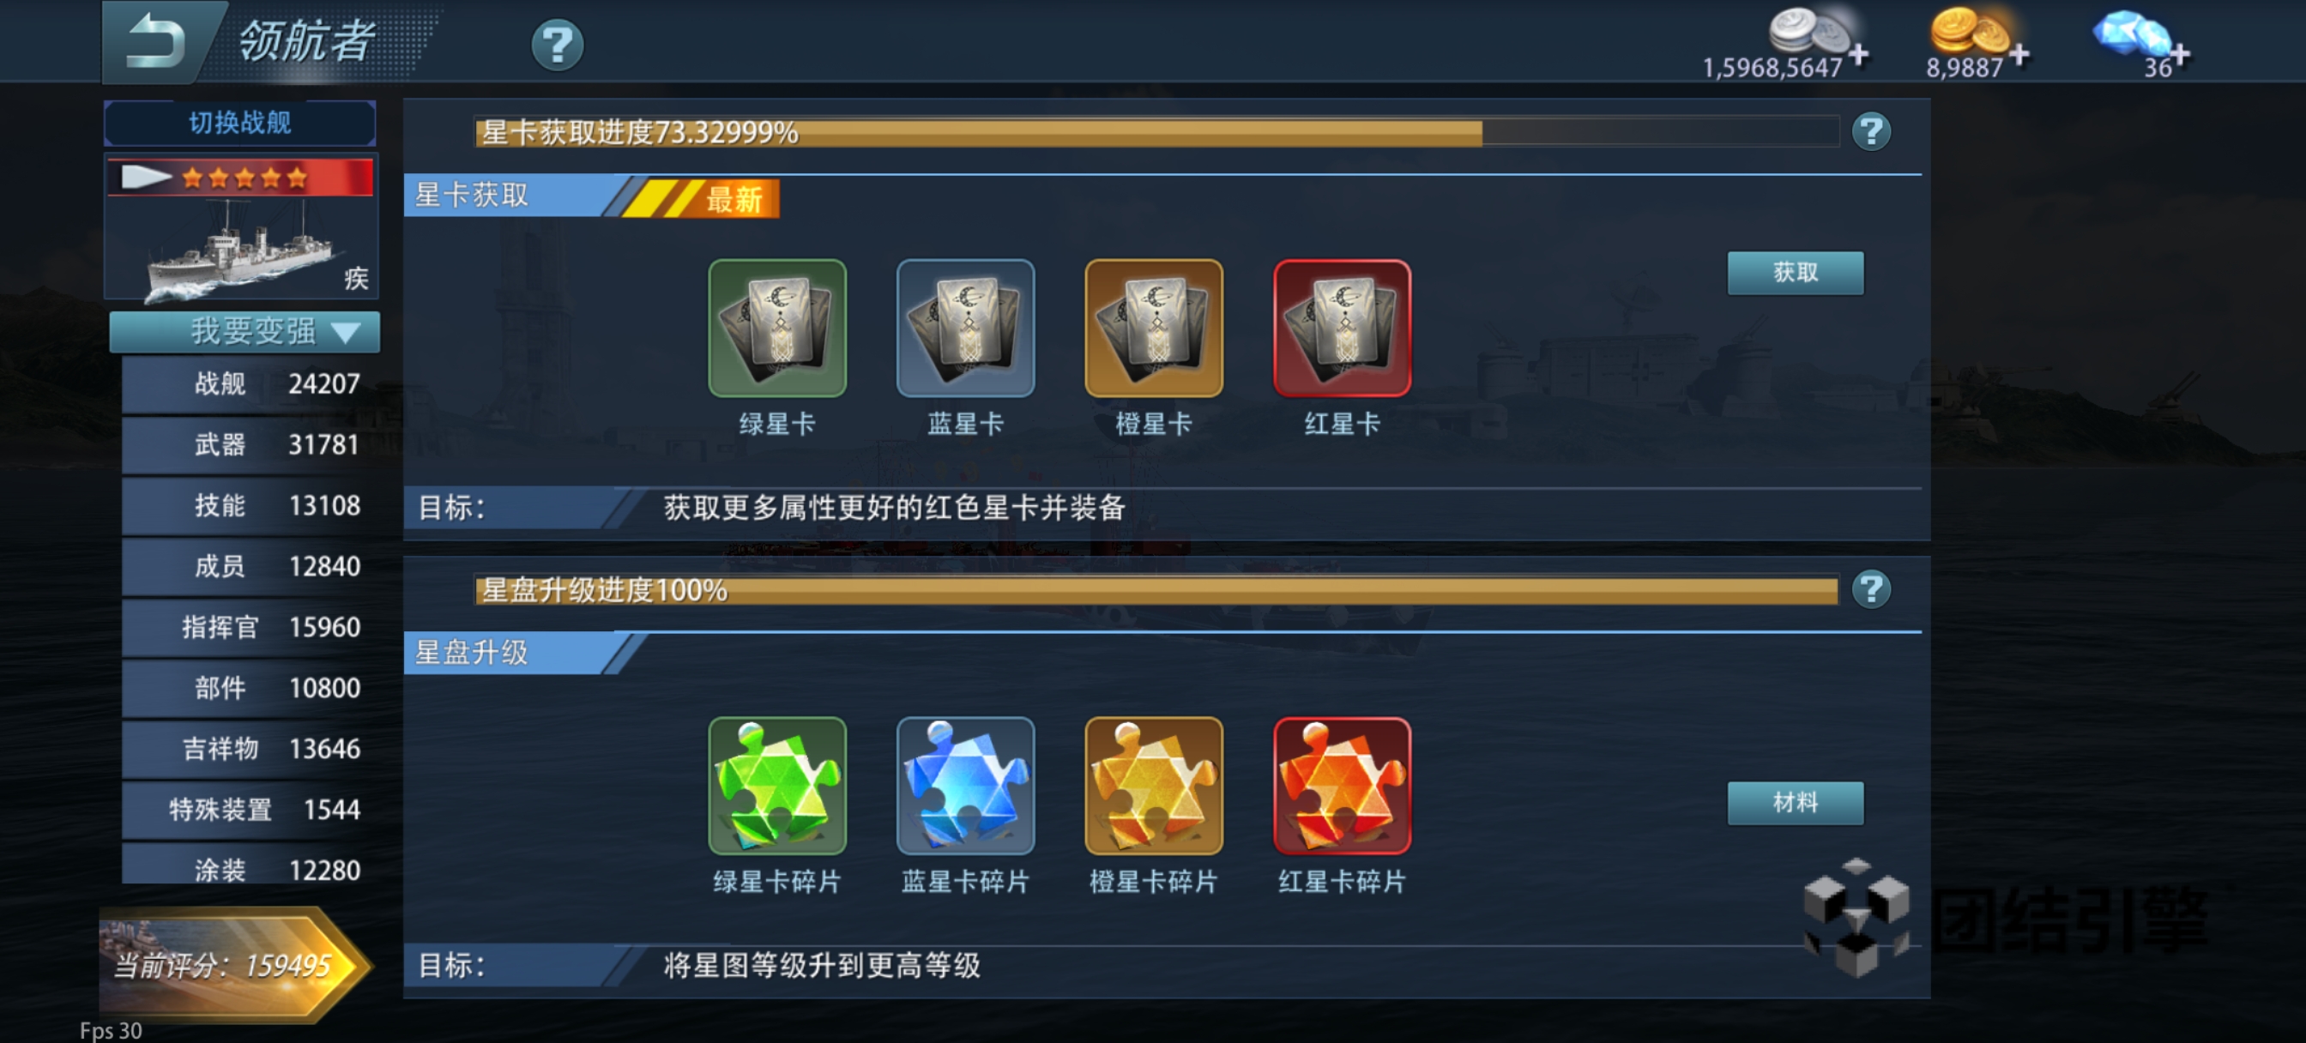Image resolution: width=2306 pixels, height=1043 pixels.
Task: Choose the orange star fragment 橙星卡碎片
Action: [x=1153, y=786]
